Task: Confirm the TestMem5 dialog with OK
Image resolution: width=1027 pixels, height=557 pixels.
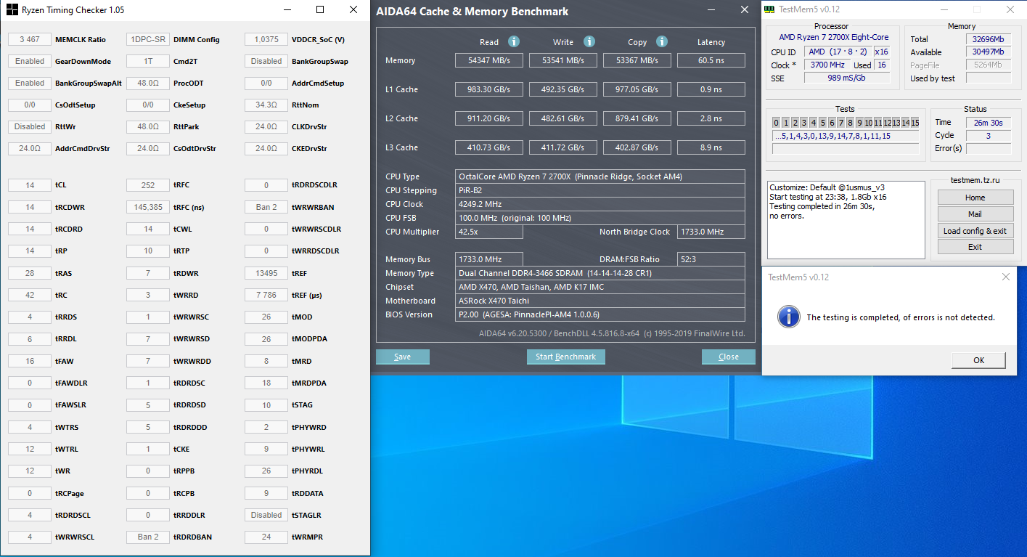Action: [x=978, y=360]
